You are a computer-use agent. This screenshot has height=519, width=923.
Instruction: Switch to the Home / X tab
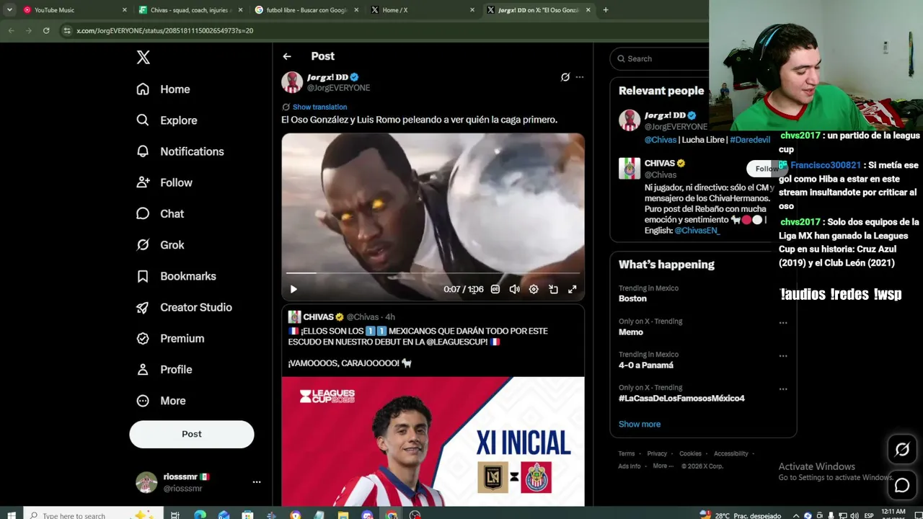[421, 10]
